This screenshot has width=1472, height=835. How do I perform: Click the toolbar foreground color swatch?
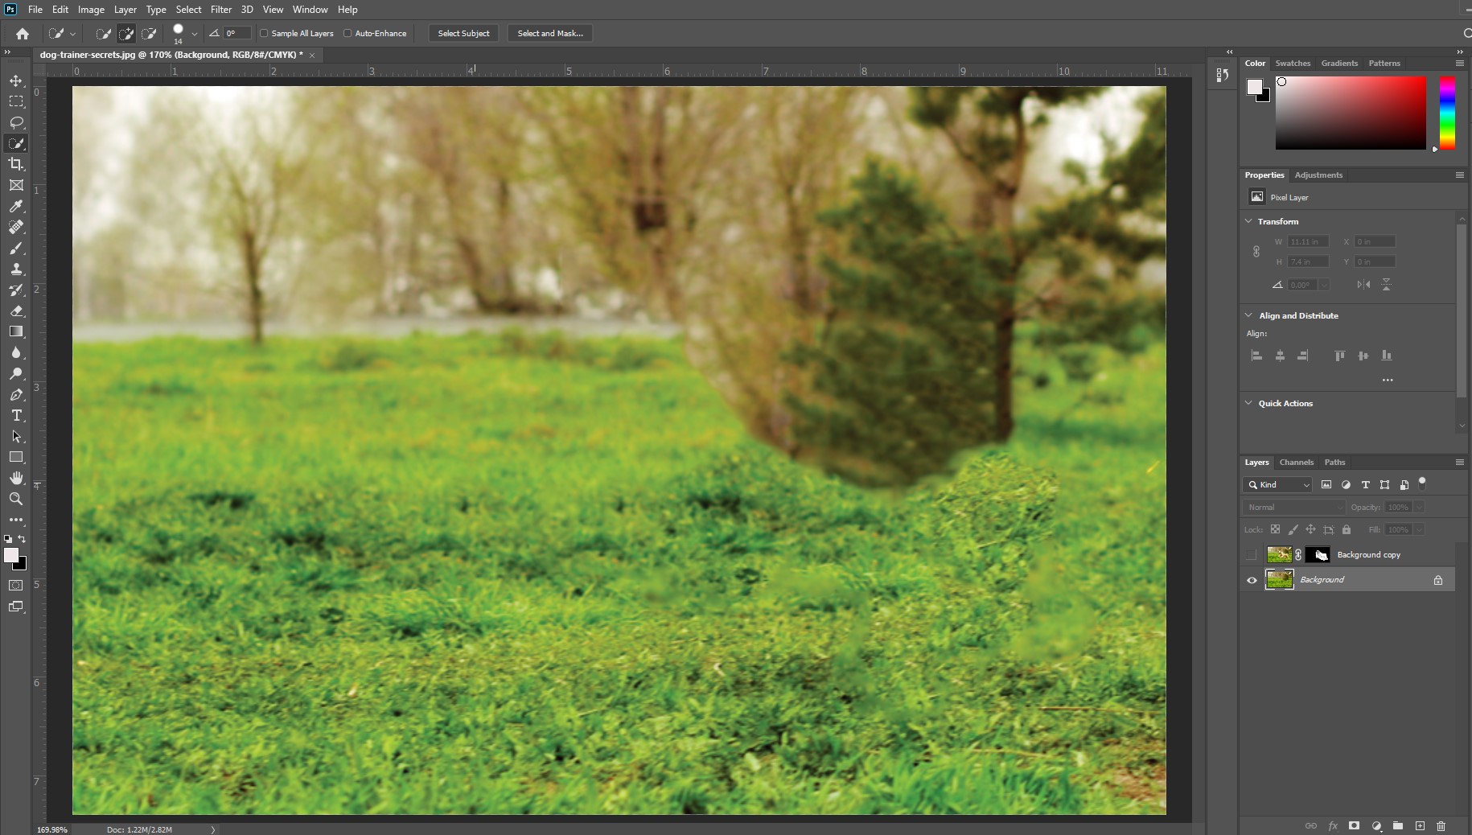[11, 555]
